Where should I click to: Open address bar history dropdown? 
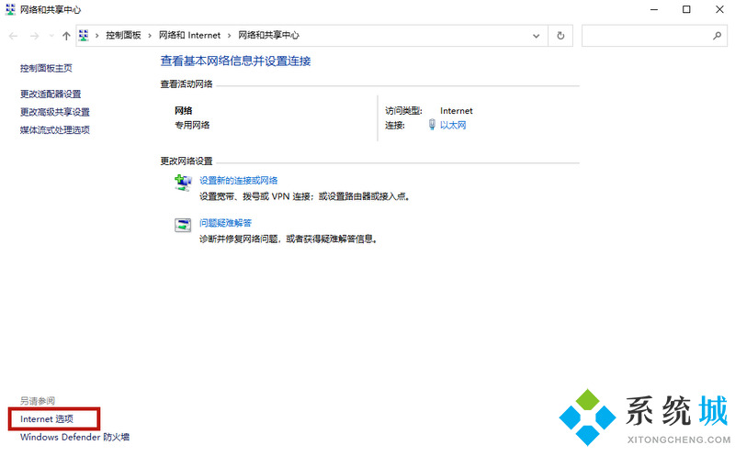[537, 36]
